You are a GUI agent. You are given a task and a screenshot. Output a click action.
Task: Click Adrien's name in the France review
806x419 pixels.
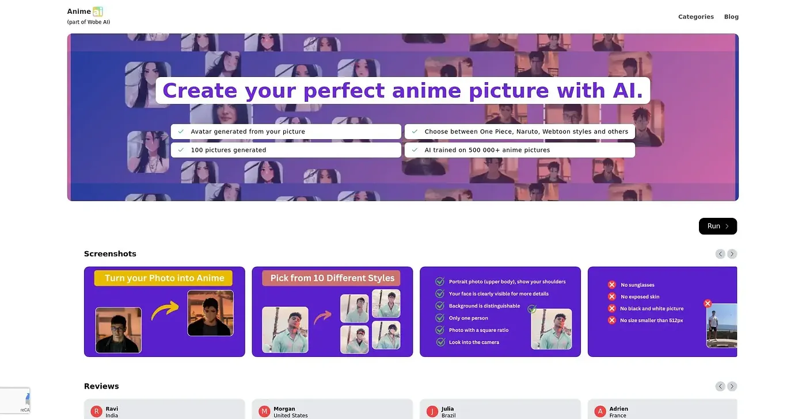(x=619, y=409)
